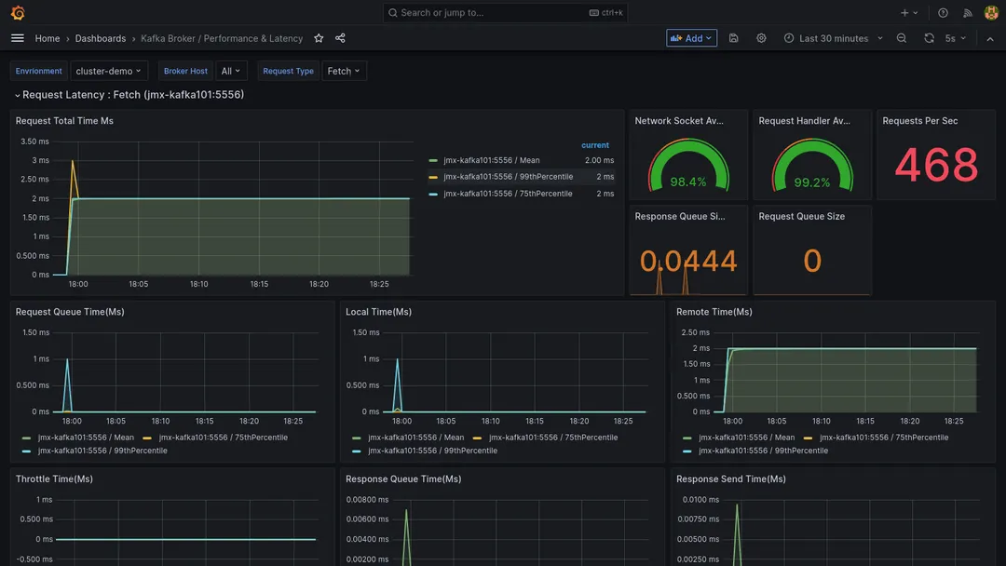Open the news feed icon

[x=967, y=13]
